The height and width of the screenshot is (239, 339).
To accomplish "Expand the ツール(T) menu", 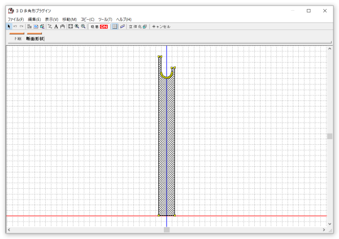I will [x=105, y=19].
